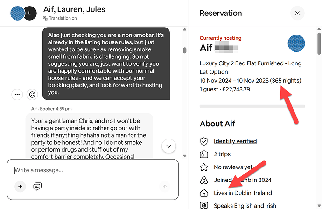Focus the Write a message field

(92, 170)
